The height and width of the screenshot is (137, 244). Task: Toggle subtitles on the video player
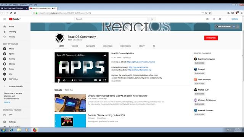tap(95, 80)
